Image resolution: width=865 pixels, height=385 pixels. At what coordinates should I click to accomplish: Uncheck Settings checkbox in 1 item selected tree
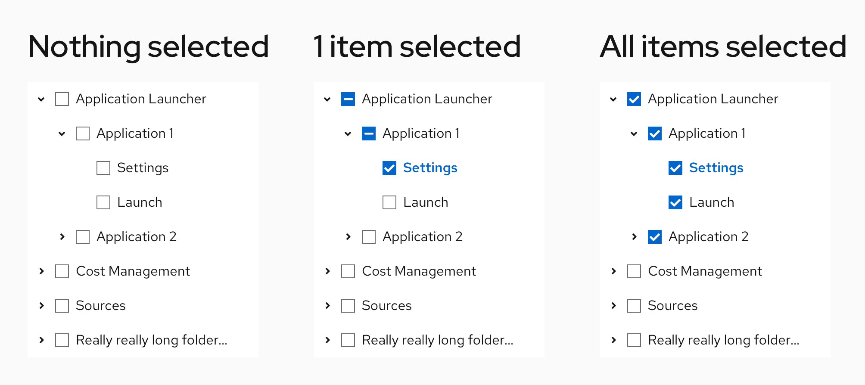click(x=389, y=168)
